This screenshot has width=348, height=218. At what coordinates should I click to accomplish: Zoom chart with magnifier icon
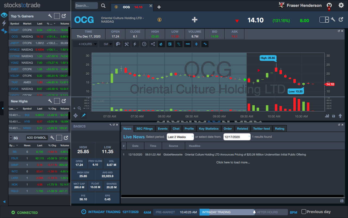[79, 108]
